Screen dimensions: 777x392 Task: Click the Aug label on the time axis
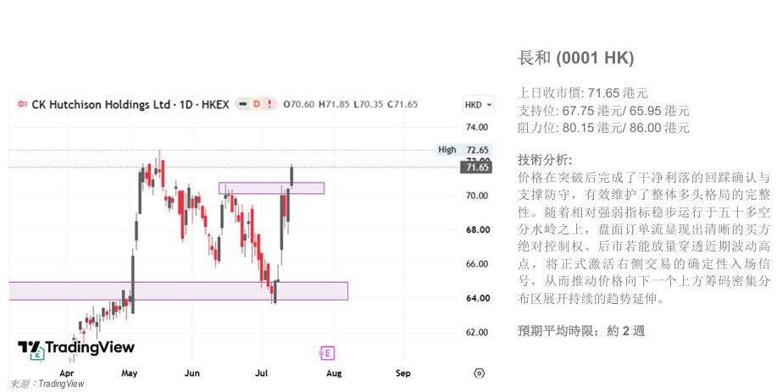[x=334, y=373]
